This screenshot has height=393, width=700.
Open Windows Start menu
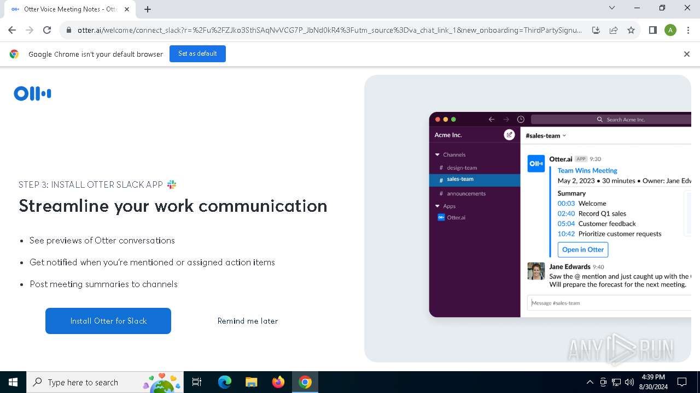(x=13, y=382)
